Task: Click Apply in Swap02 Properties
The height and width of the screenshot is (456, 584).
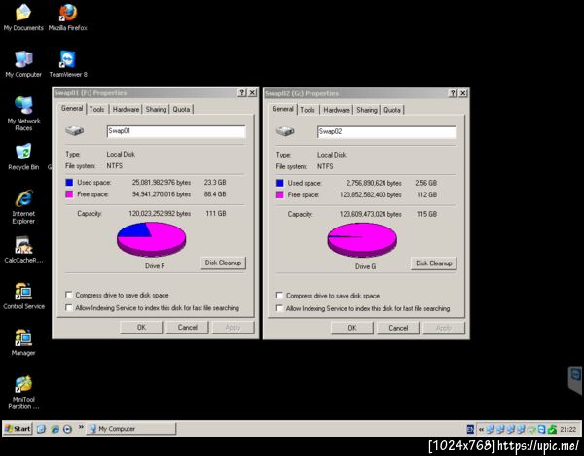Action: (444, 328)
